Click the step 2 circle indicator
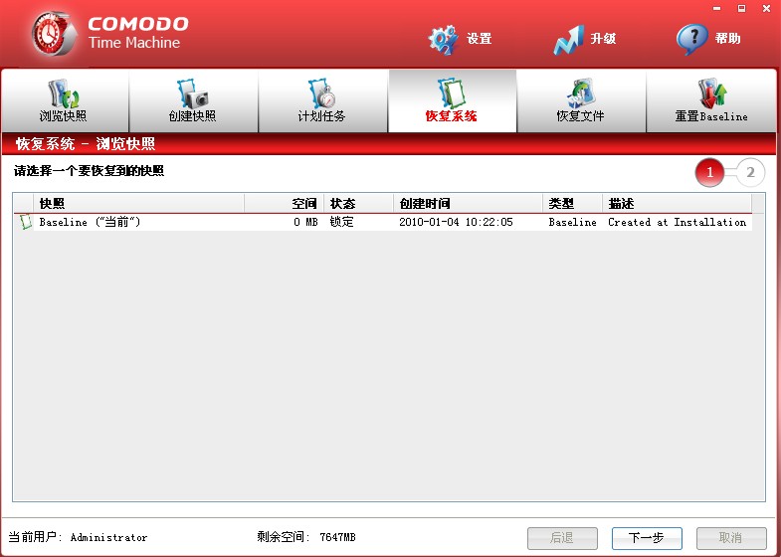The height and width of the screenshot is (557, 781). point(750,173)
